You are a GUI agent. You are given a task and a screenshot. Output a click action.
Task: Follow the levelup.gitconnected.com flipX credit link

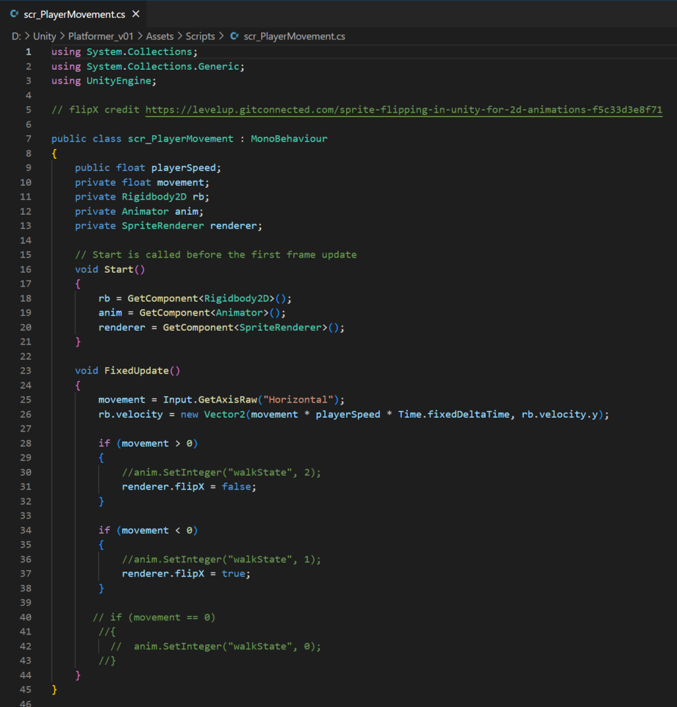coord(403,110)
